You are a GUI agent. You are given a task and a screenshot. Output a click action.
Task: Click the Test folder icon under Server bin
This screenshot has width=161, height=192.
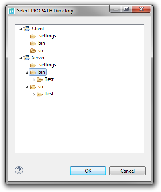(39, 79)
